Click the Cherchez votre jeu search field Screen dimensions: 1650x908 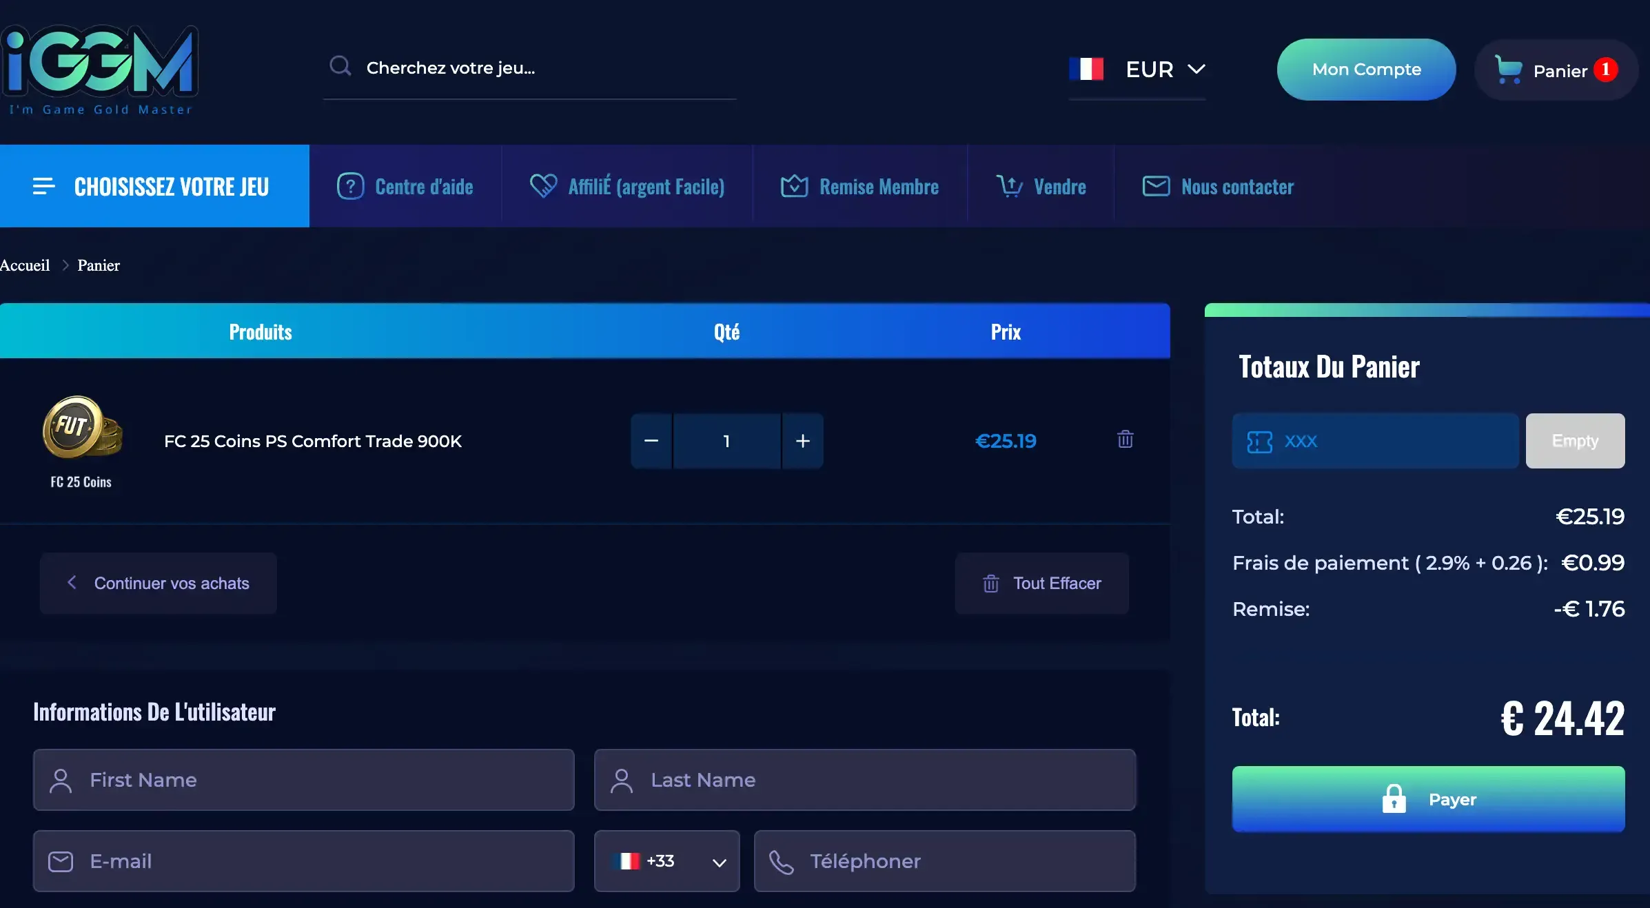coord(529,69)
